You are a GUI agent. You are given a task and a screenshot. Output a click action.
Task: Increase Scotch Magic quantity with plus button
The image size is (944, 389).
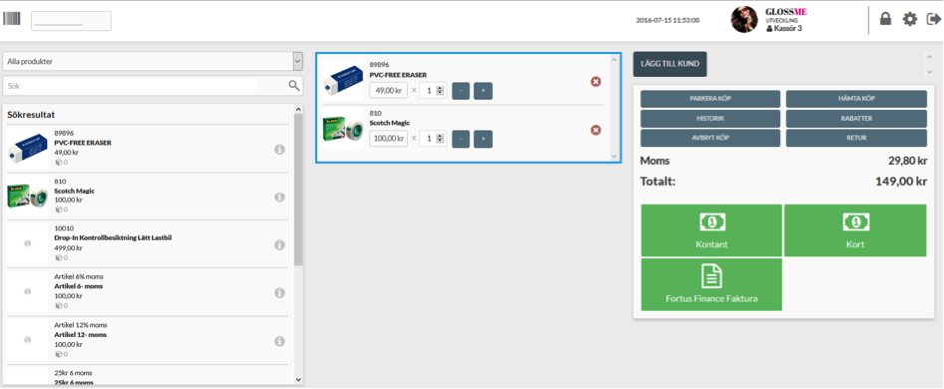[x=483, y=139]
